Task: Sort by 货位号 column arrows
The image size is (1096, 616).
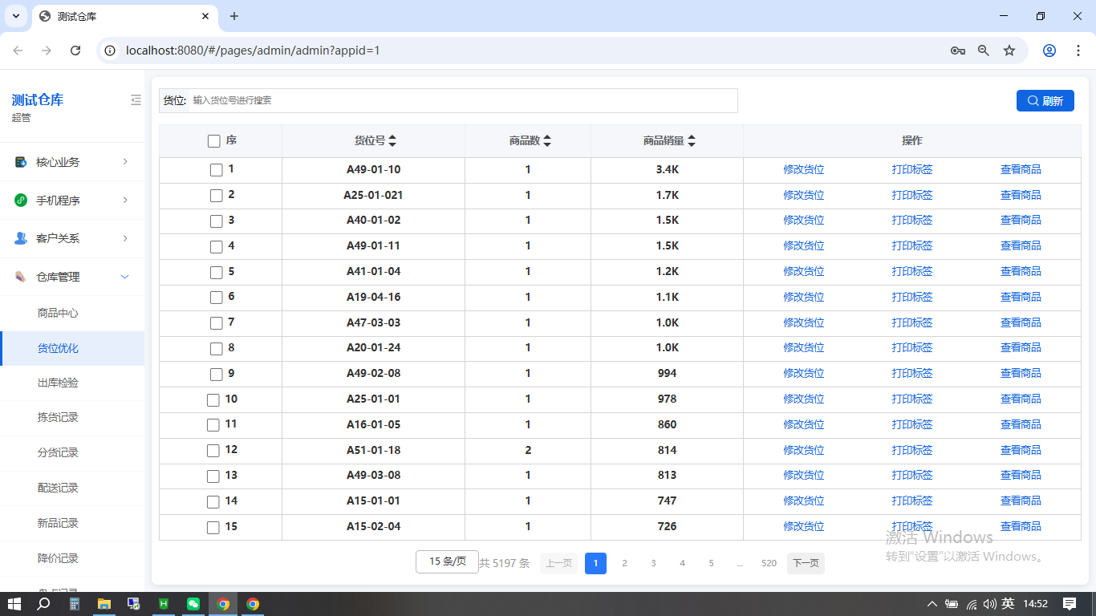Action: (x=392, y=141)
